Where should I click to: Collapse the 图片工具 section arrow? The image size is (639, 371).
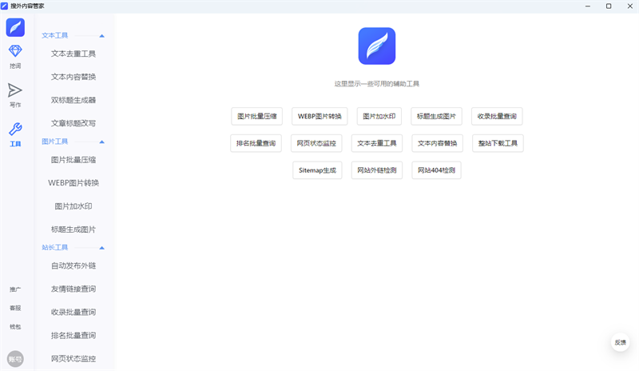pyautogui.click(x=102, y=142)
